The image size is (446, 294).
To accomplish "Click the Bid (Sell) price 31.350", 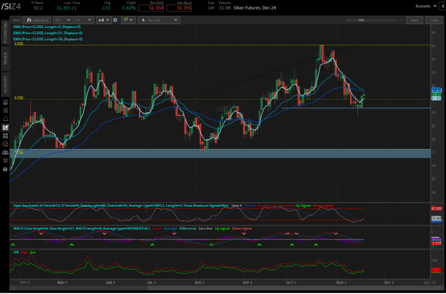I will coord(151,8).
